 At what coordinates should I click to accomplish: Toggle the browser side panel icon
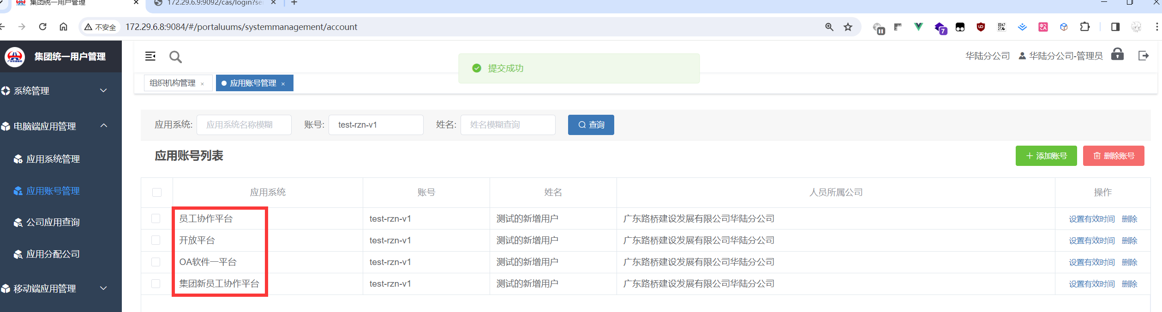[x=1115, y=27]
